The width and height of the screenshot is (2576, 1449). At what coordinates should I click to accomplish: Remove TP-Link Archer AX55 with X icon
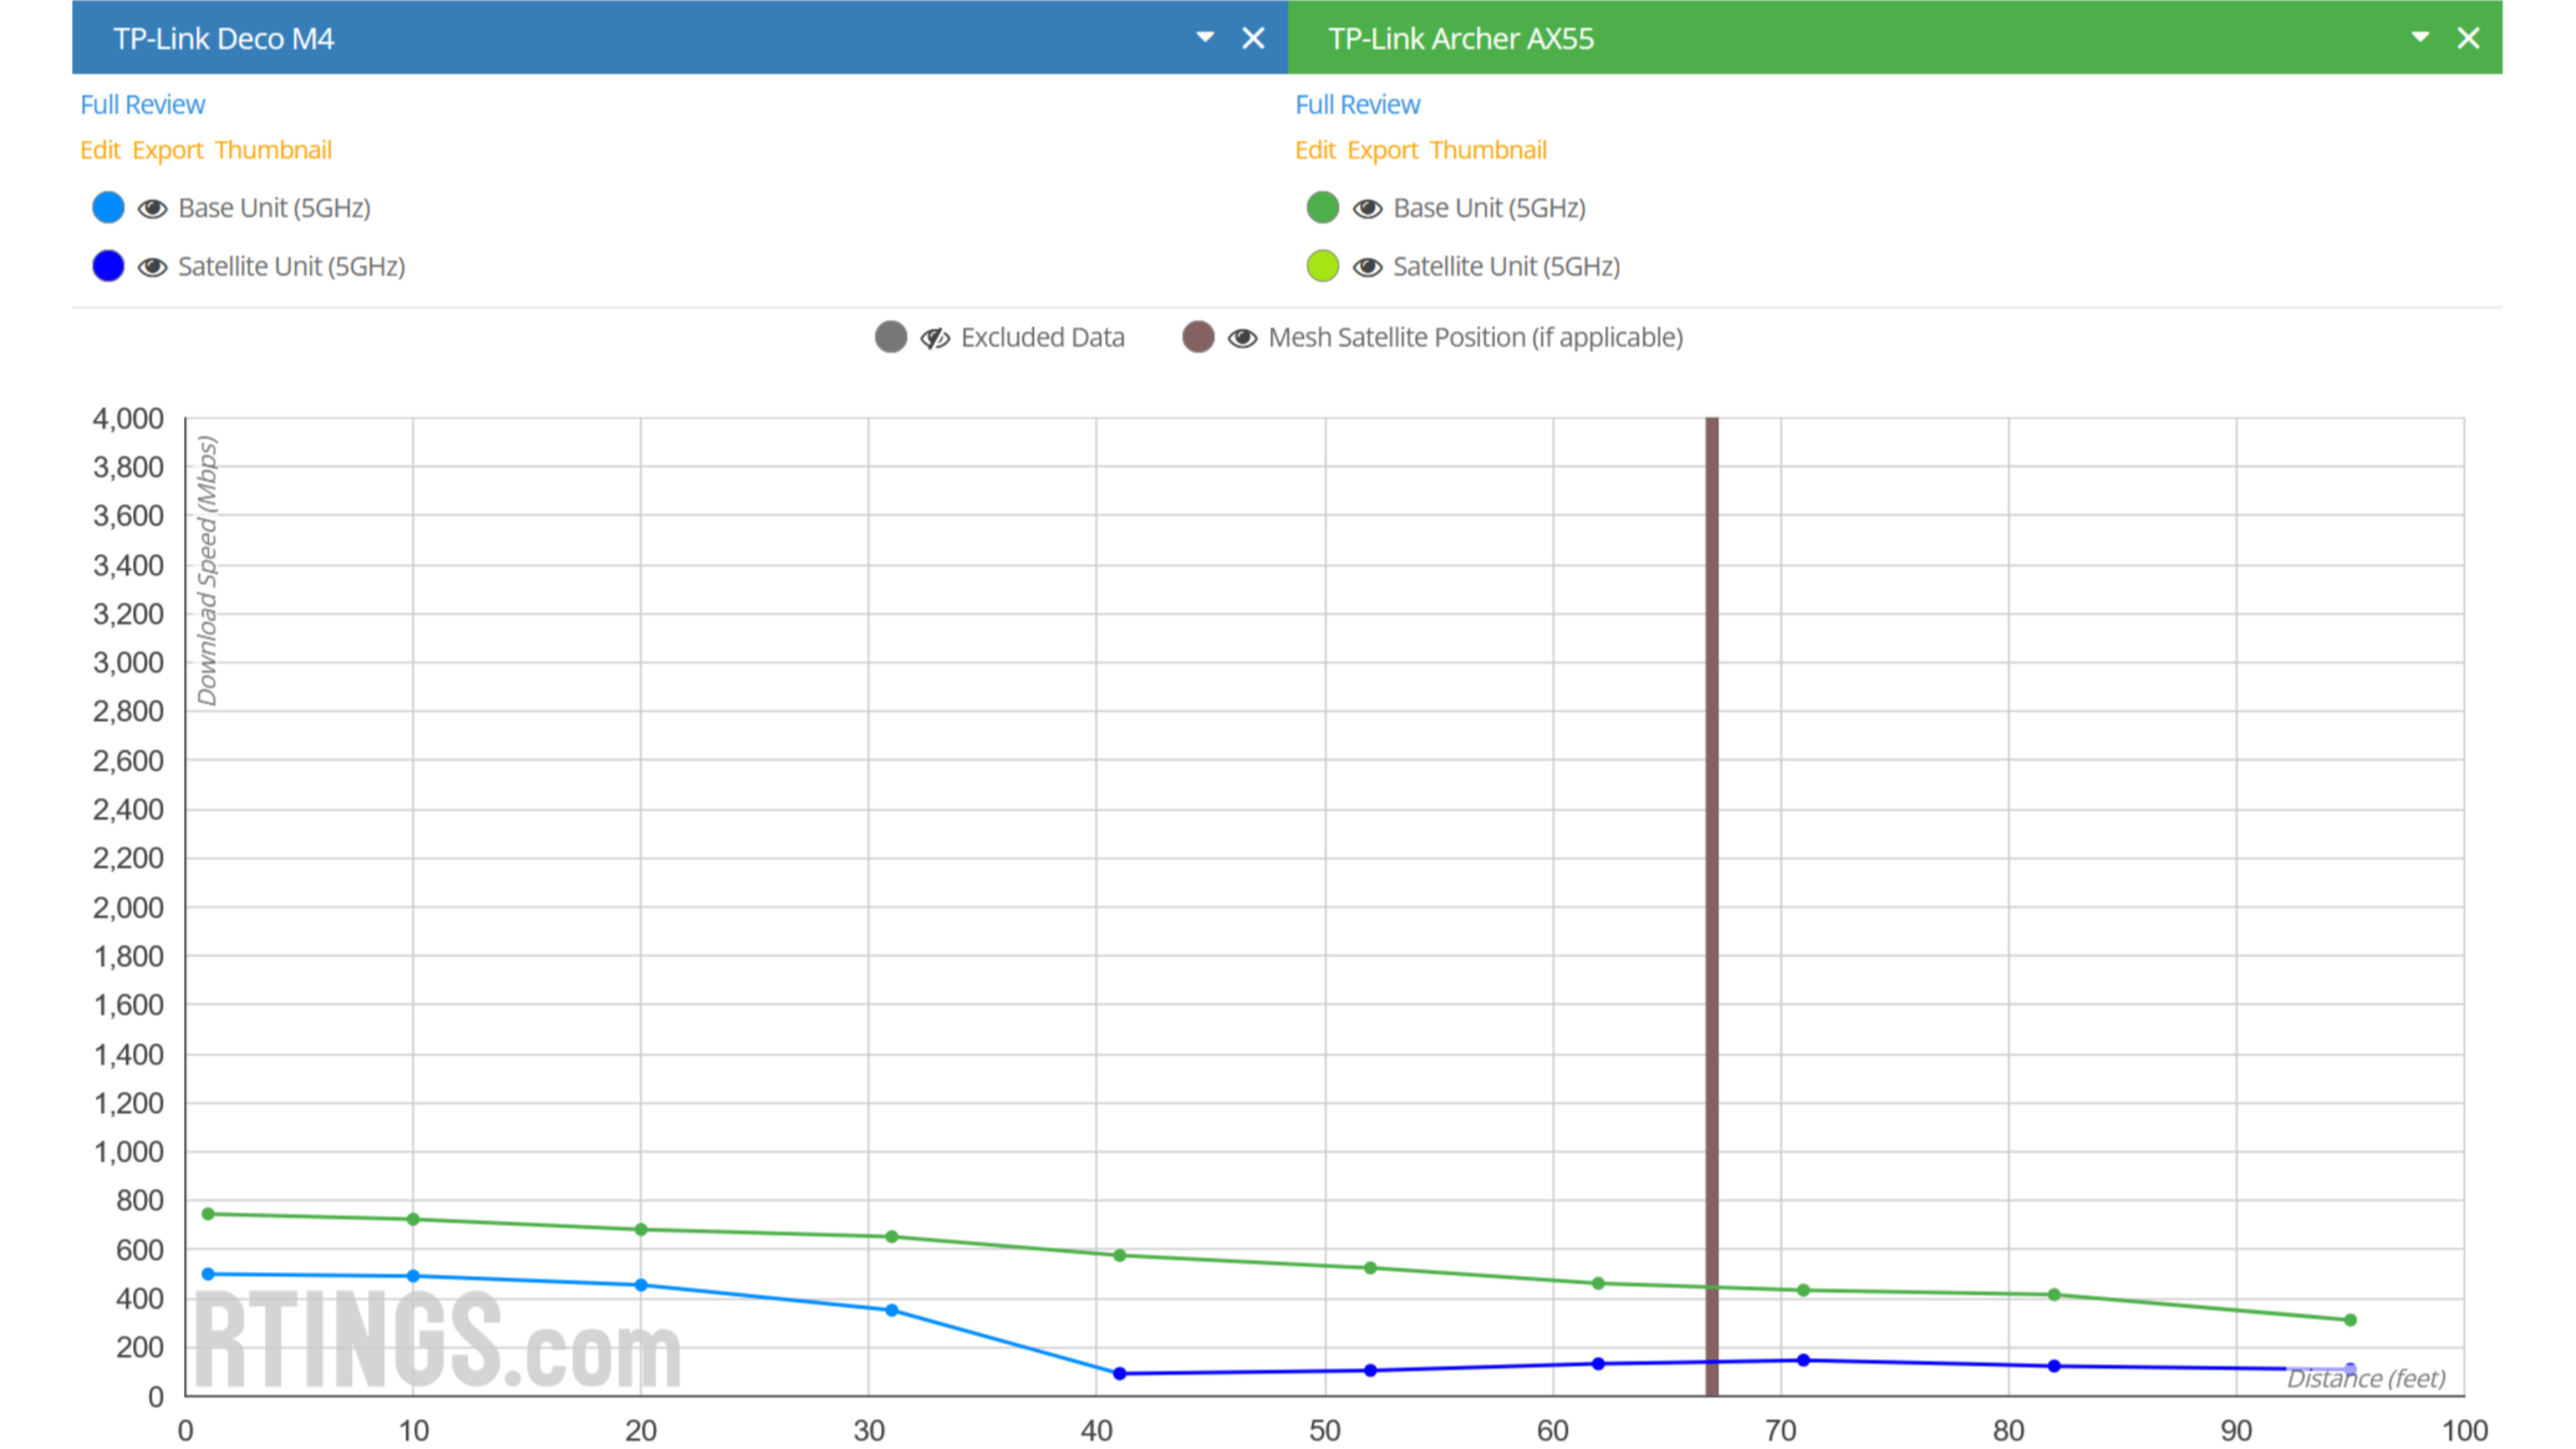(2468, 38)
